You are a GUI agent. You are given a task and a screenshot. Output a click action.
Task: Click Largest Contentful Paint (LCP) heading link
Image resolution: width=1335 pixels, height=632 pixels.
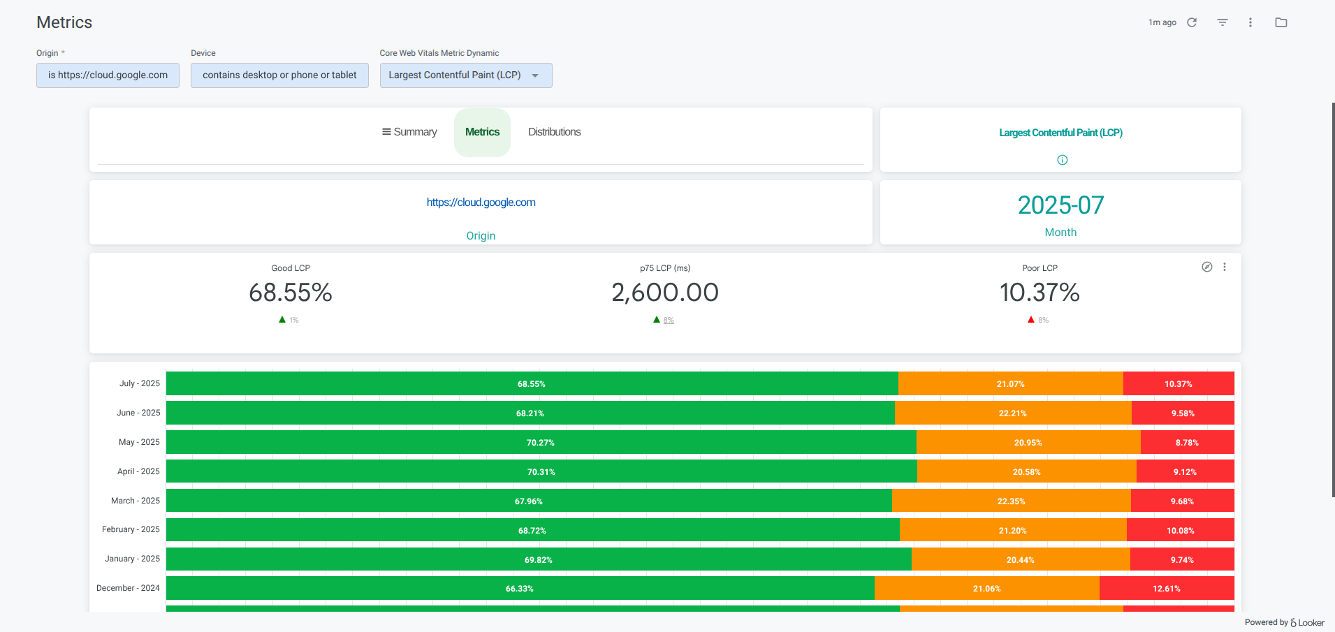[x=1060, y=133]
